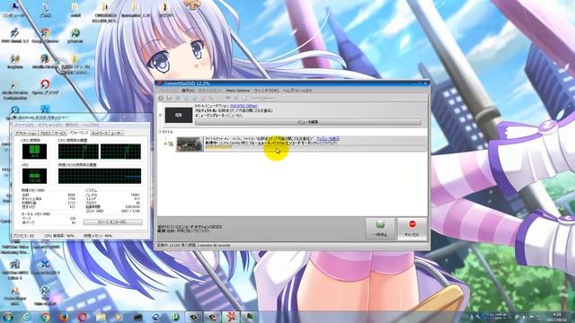Click the CPU usage meter in Task Manager
The image size is (575, 323).
click(34, 152)
